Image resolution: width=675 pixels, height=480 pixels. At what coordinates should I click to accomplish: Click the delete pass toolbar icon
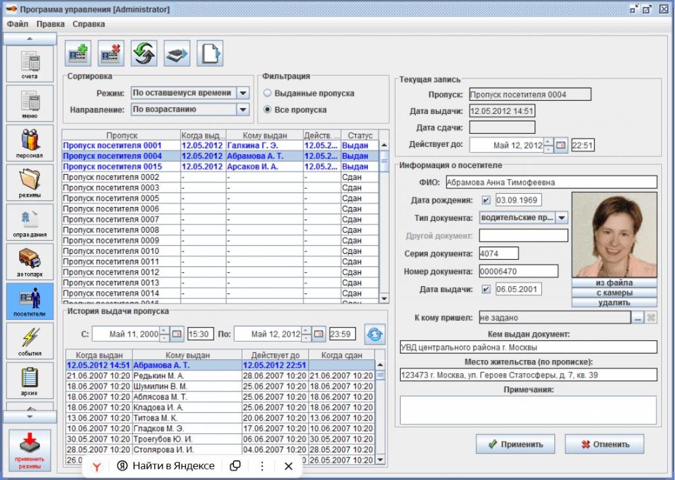click(x=111, y=54)
